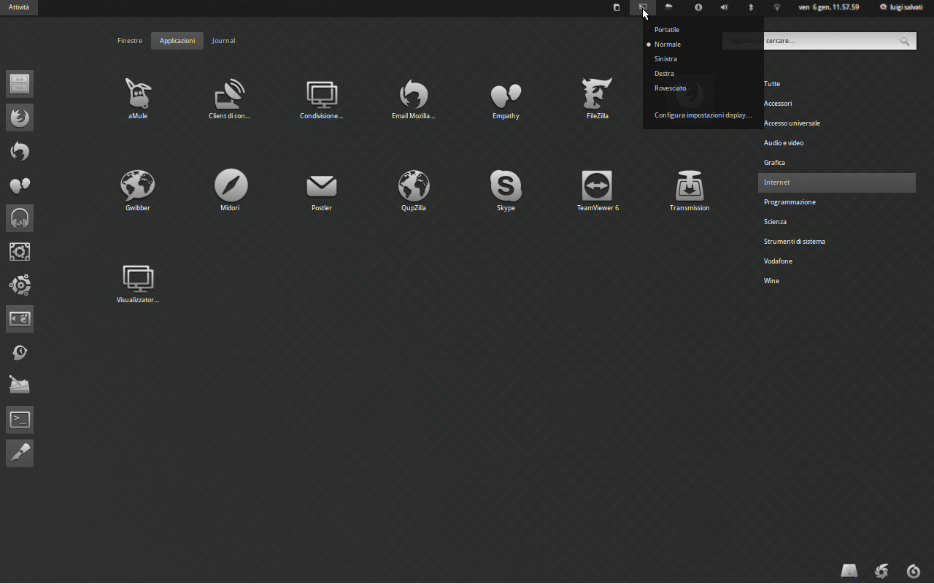Click the Empathy balloons icon in the dash
Screen dimensions: 934x584
20,185
